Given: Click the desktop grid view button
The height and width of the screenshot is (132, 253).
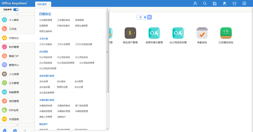Looking at the screenshot, I should pyautogui.click(x=149, y=17).
